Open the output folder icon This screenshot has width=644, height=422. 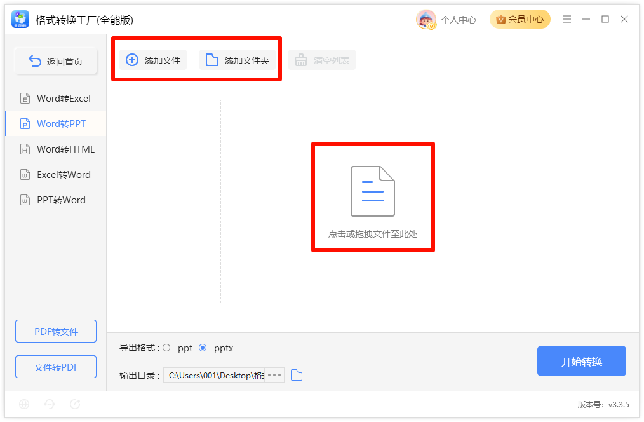point(297,375)
